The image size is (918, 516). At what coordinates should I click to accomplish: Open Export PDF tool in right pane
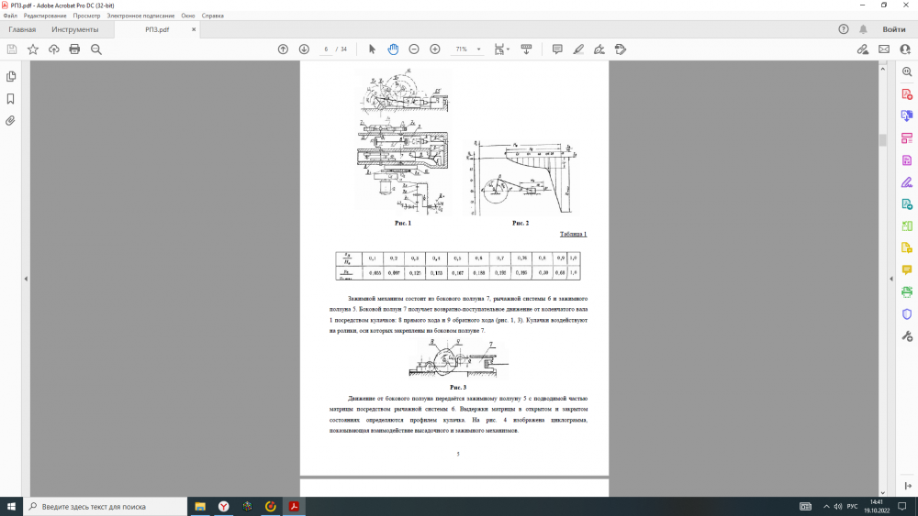coord(907,115)
